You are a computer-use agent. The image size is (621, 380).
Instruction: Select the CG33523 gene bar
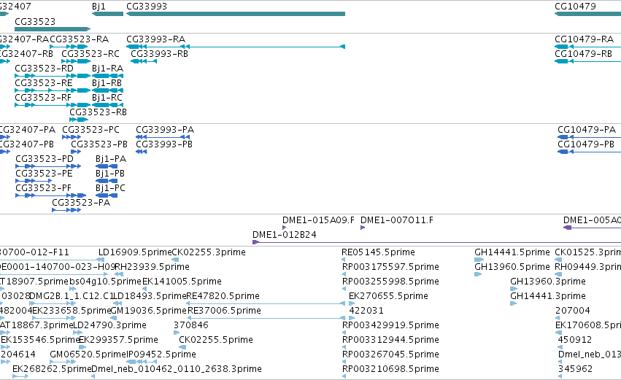point(53,29)
